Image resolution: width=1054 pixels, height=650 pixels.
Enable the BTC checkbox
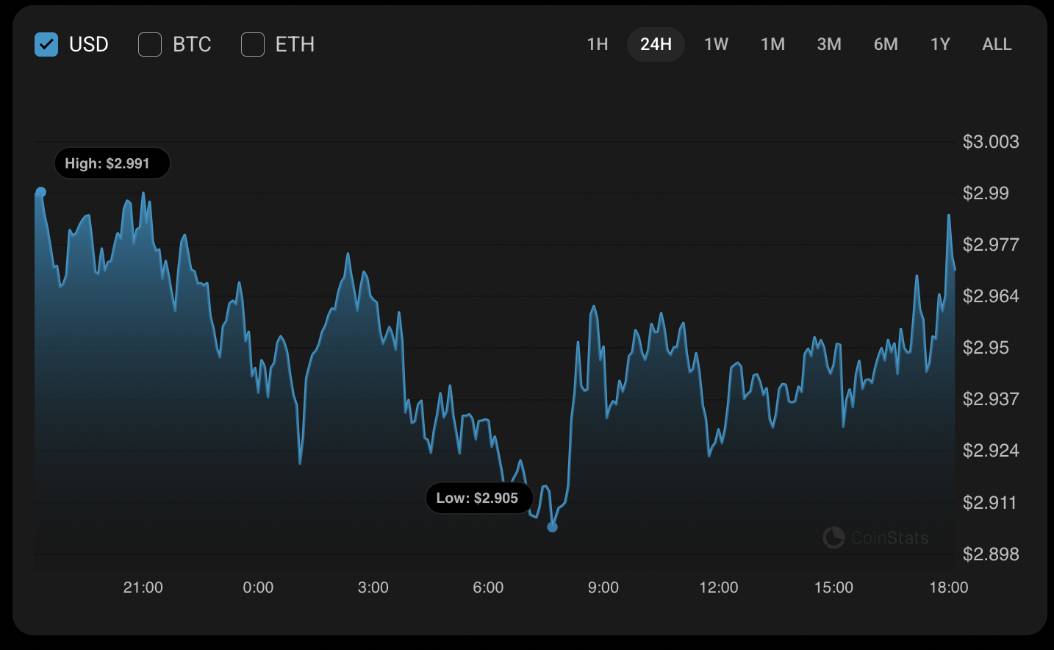[150, 45]
